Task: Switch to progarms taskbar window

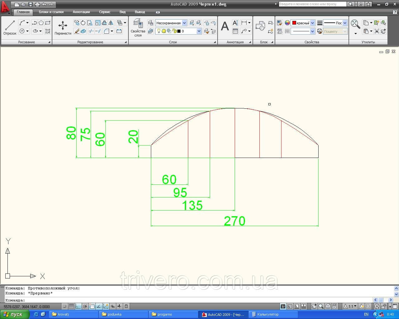Action: point(173,314)
